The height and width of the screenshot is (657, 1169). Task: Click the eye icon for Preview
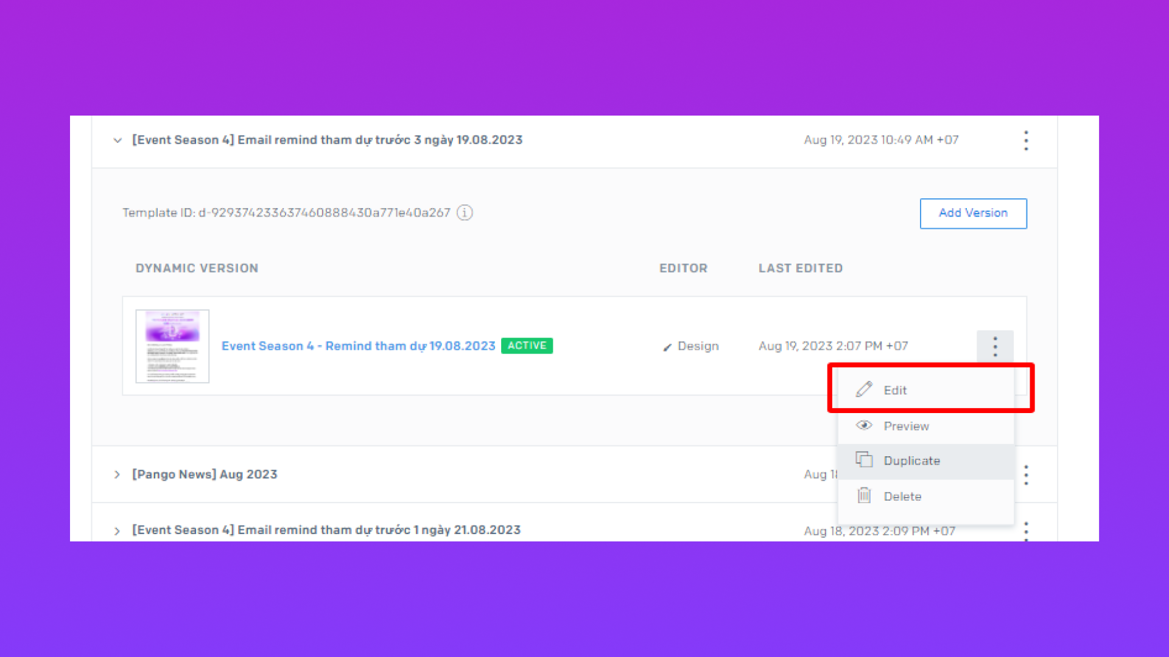[x=864, y=425]
